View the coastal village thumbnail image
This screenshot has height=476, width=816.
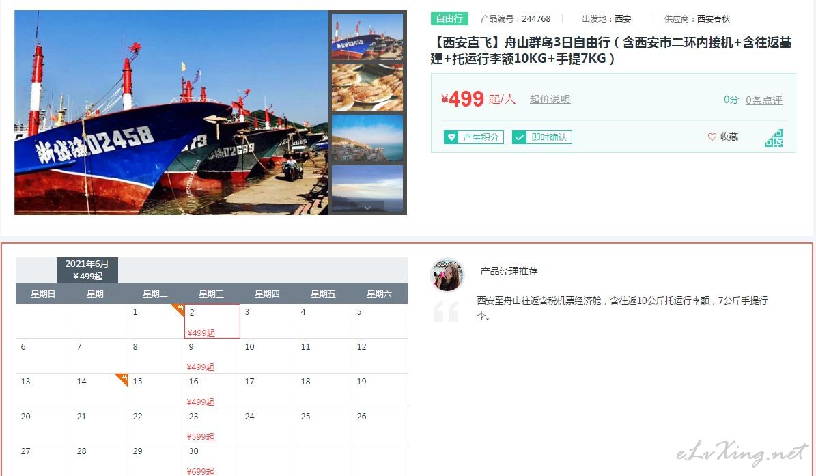(367, 139)
